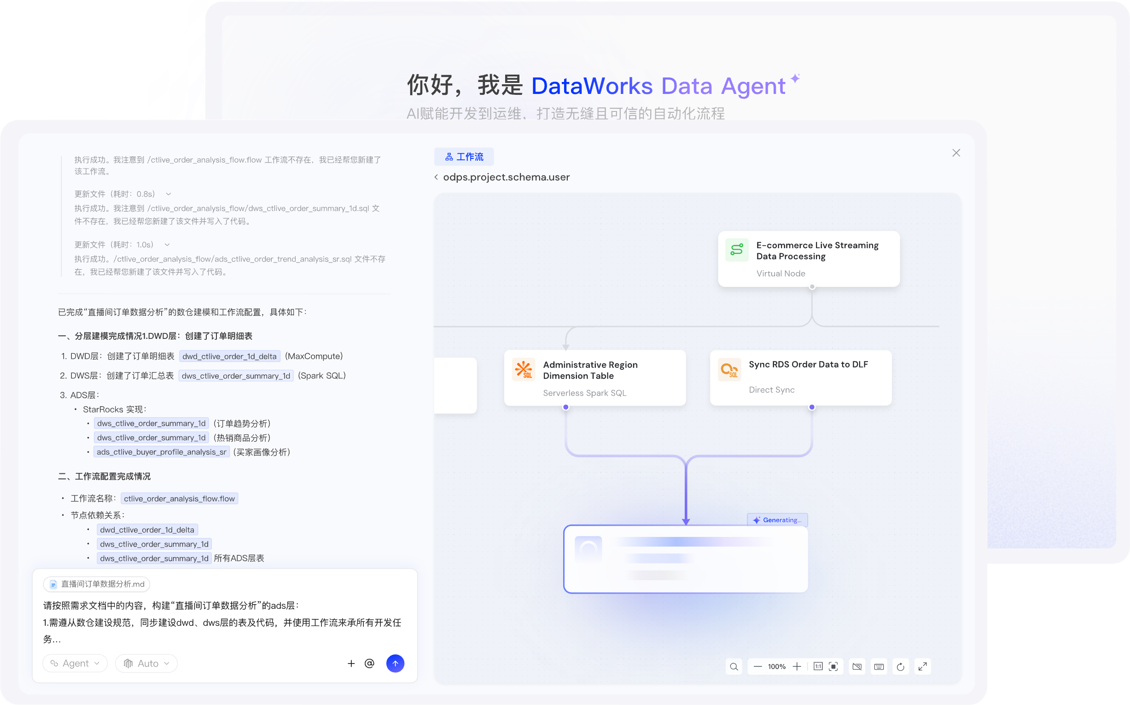Click the search icon in canvas toolbar

tap(734, 666)
